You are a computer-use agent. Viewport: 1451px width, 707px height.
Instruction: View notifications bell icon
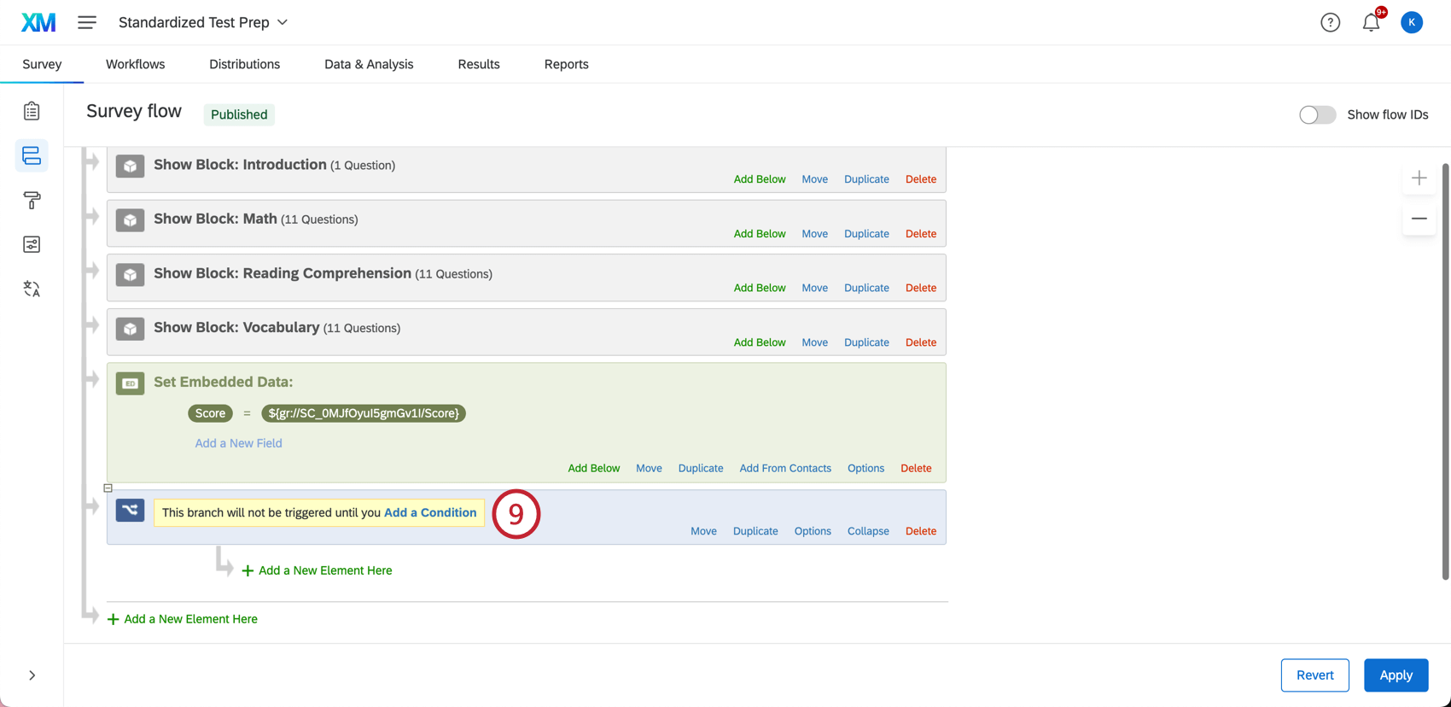tap(1371, 22)
